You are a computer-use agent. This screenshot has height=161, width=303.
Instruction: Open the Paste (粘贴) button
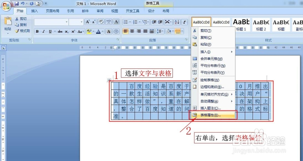(8, 25)
